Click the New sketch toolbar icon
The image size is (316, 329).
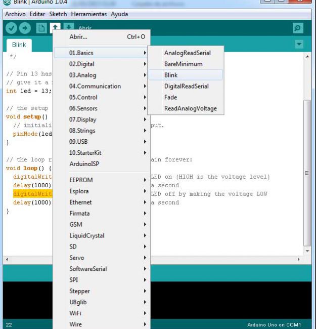(41, 28)
